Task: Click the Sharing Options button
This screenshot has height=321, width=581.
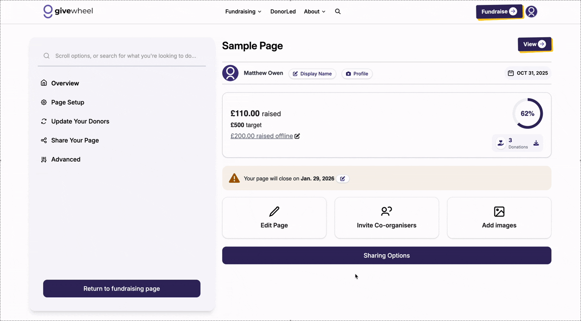Action: point(386,256)
